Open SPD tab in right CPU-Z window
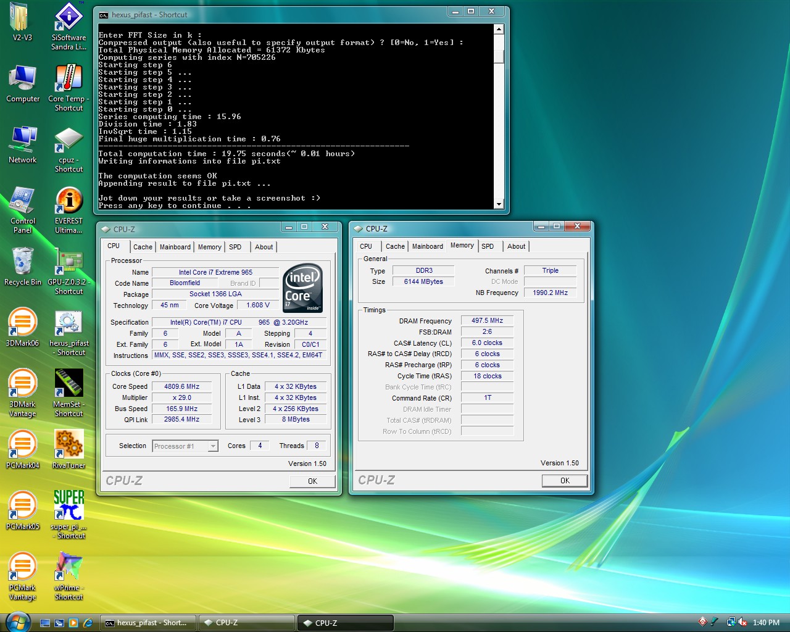 pos(488,246)
